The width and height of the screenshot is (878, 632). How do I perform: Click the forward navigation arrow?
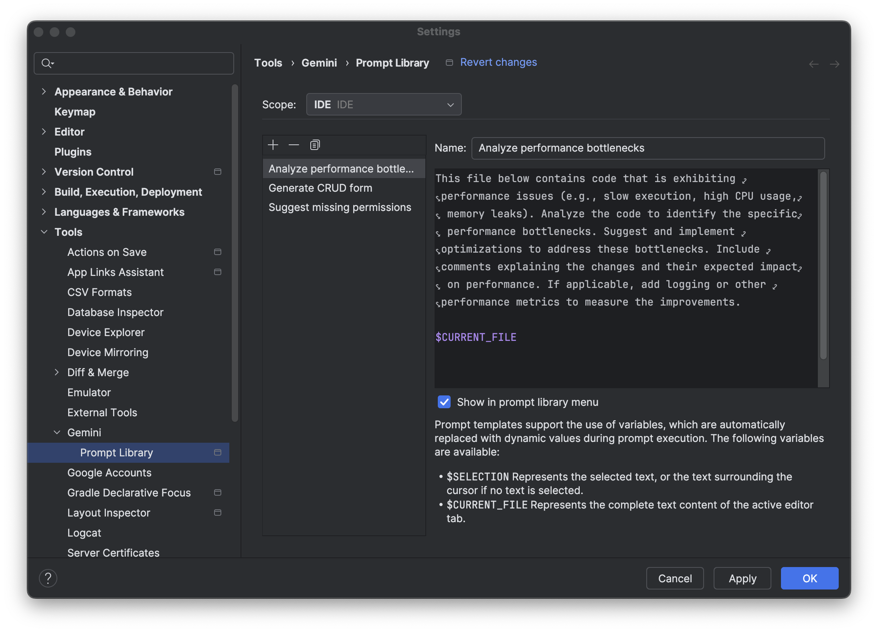[834, 64]
